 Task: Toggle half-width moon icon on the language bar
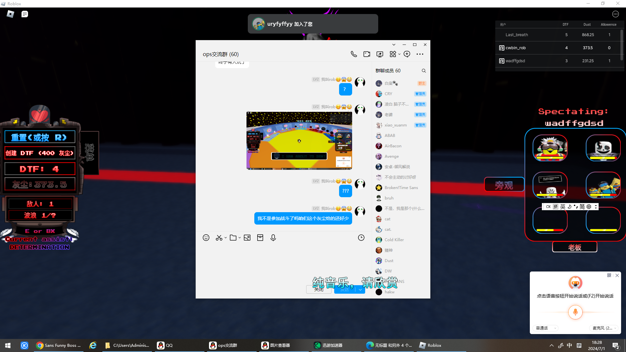pos(569,207)
